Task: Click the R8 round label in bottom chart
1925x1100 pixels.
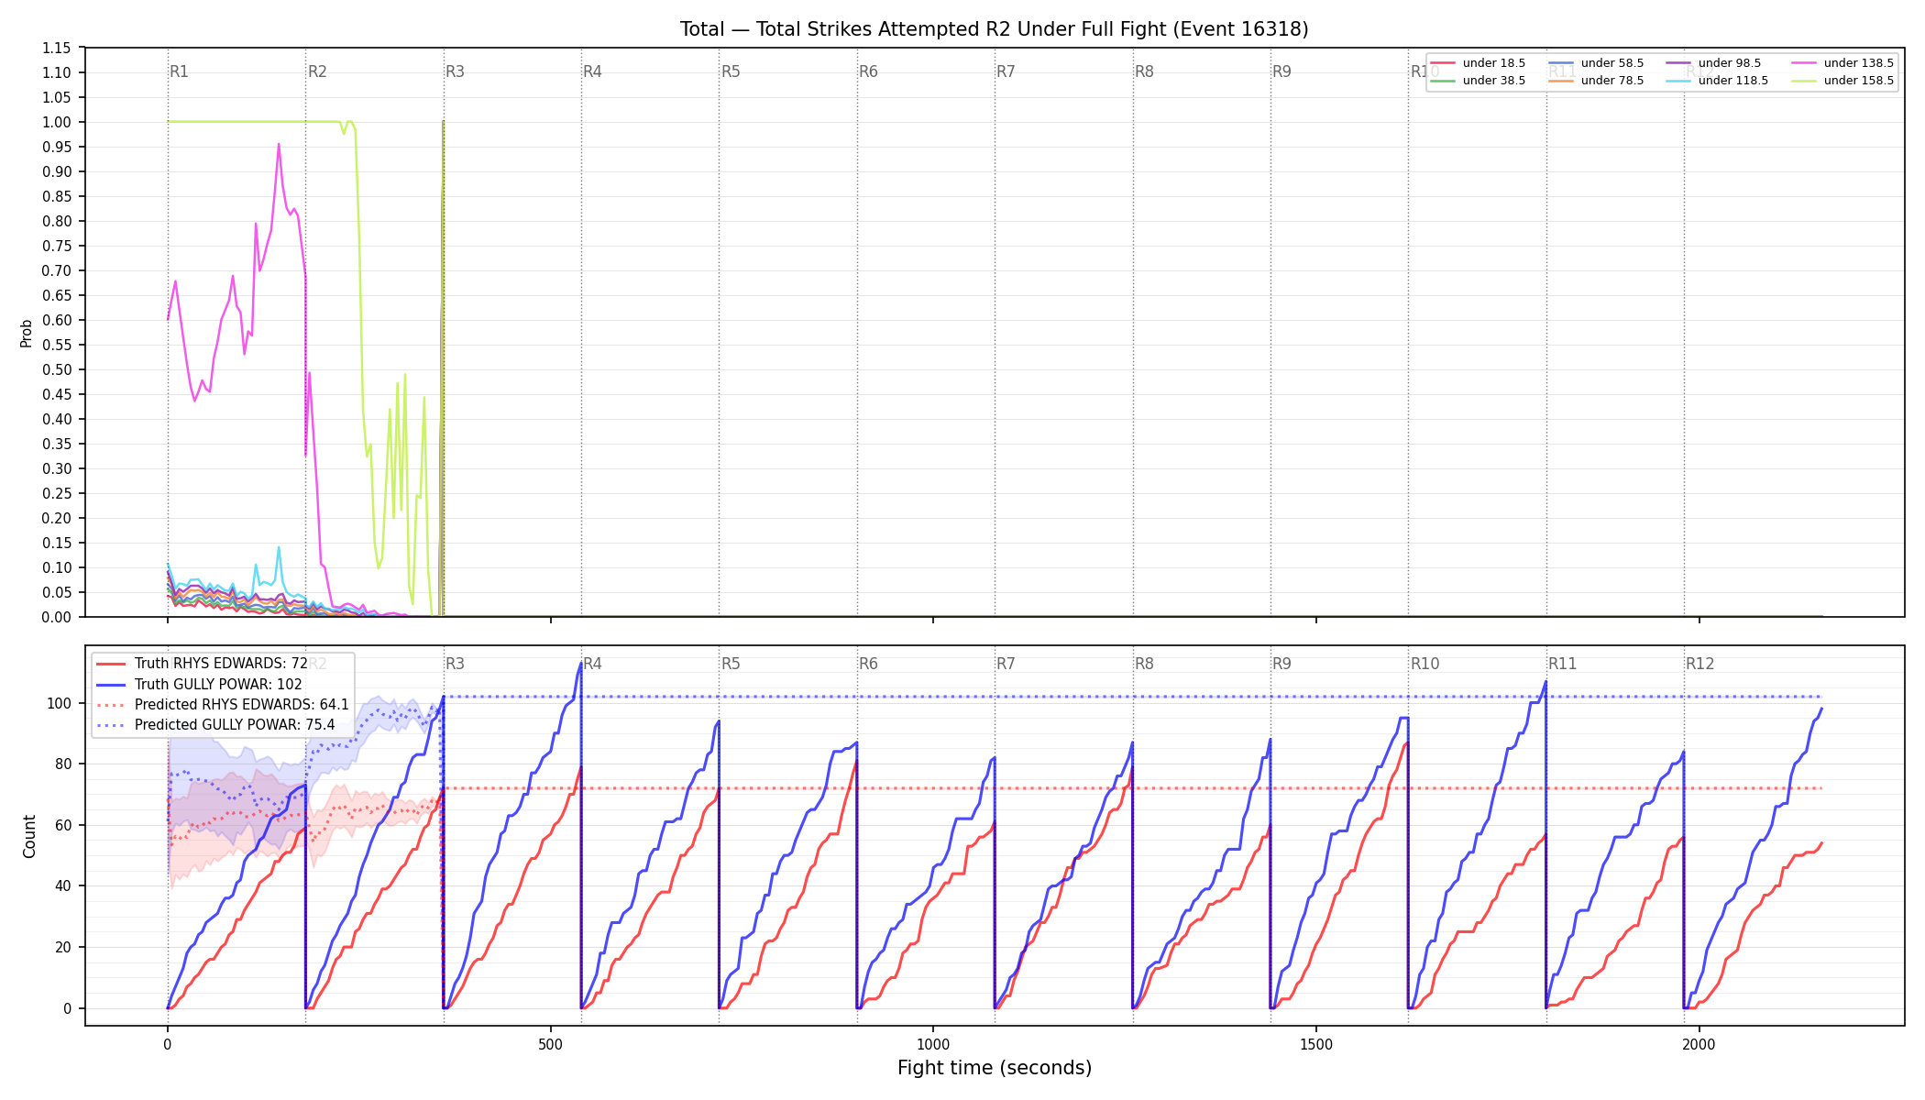Action: 1144,664
